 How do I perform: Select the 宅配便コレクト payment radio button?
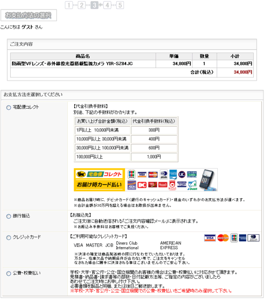[8, 108]
